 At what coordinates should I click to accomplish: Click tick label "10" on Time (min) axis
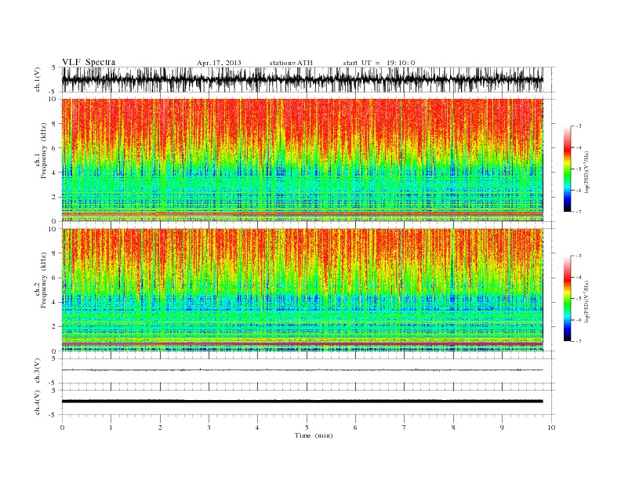click(551, 427)
